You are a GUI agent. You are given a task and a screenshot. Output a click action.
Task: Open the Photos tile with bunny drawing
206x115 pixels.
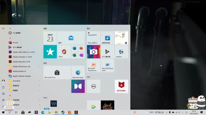coord(121,38)
